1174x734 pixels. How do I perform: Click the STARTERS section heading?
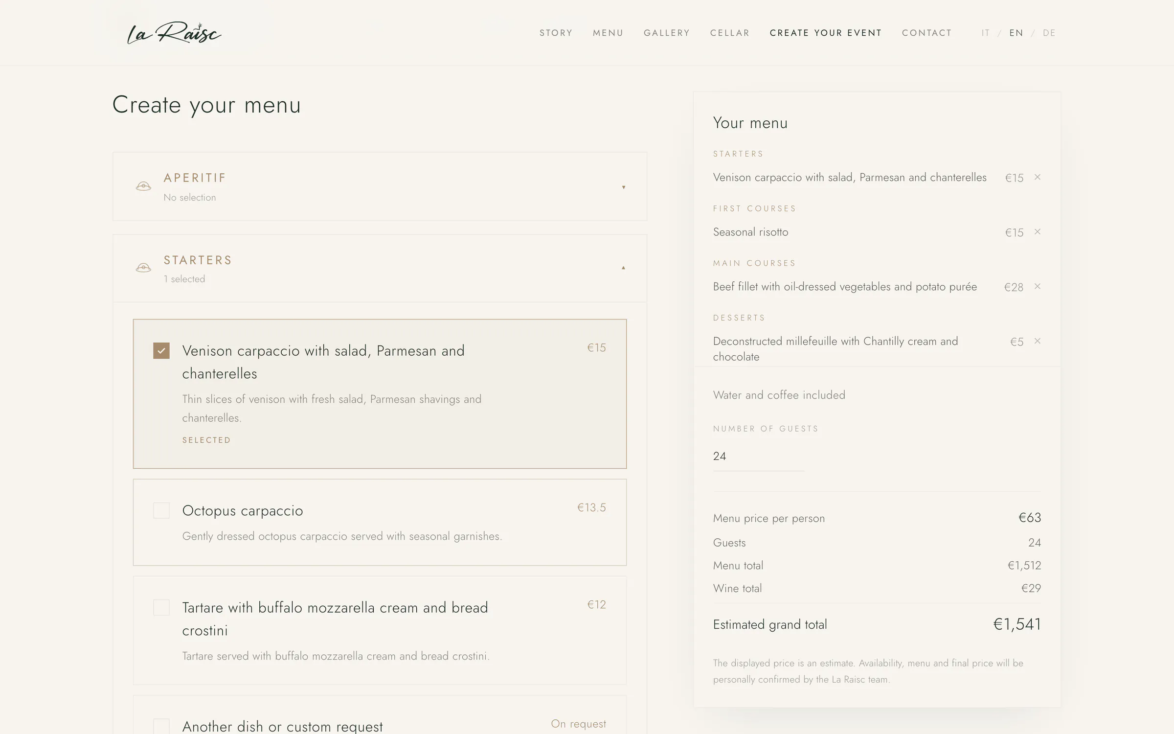[x=198, y=260]
